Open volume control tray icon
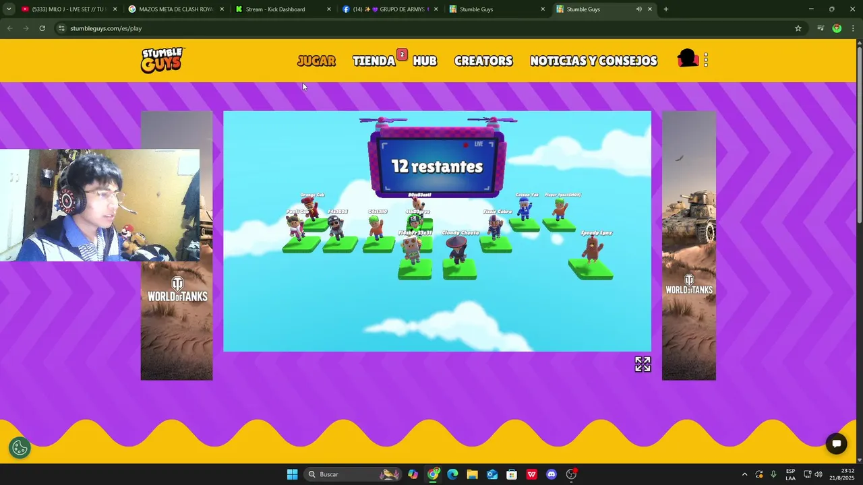The width and height of the screenshot is (863, 485). click(x=819, y=474)
